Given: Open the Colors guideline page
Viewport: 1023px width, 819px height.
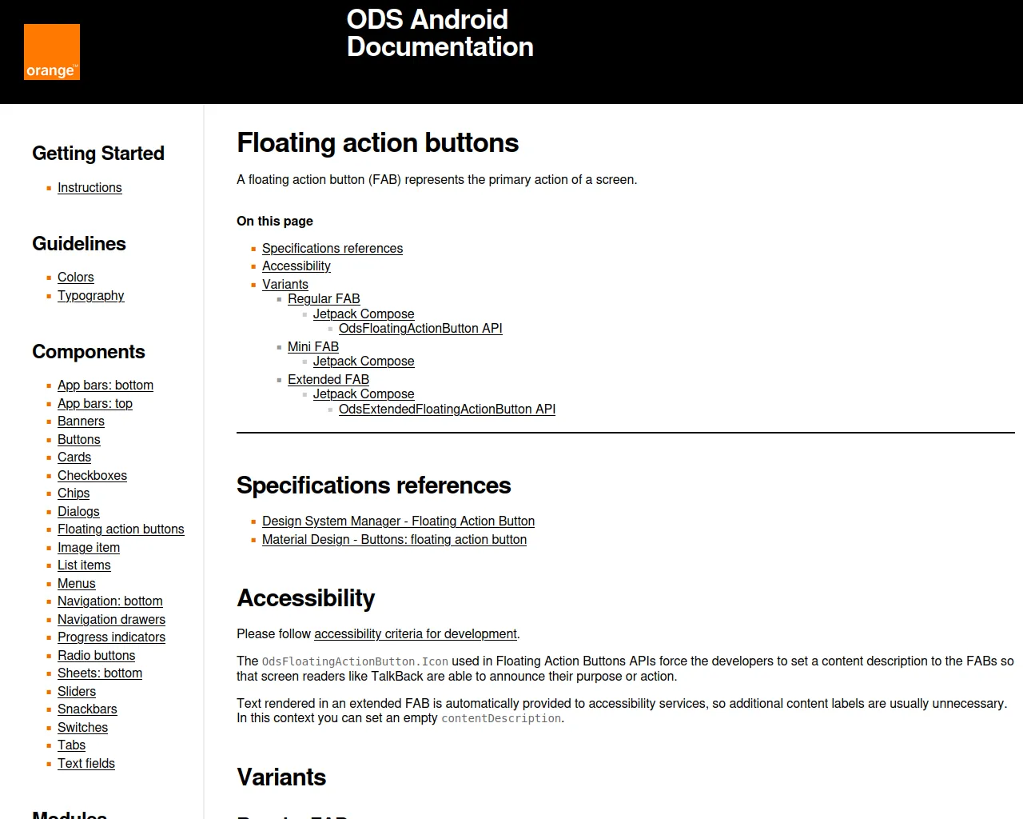Looking at the screenshot, I should pos(75,278).
